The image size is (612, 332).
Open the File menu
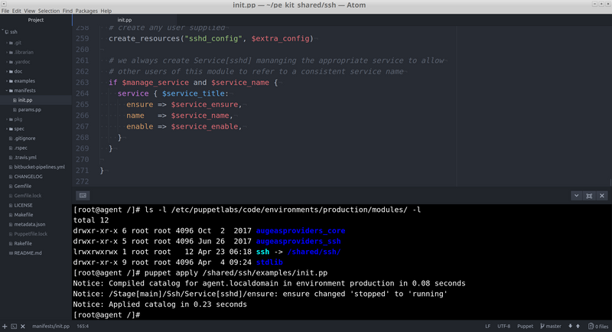pos(5,11)
